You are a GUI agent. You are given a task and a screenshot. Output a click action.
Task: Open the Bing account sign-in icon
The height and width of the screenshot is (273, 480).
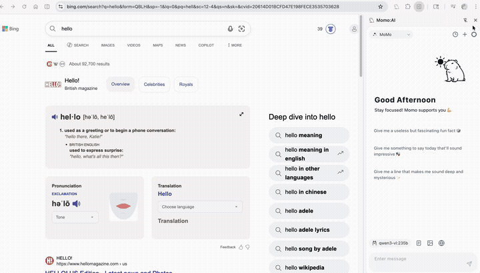tap(354, 29)
